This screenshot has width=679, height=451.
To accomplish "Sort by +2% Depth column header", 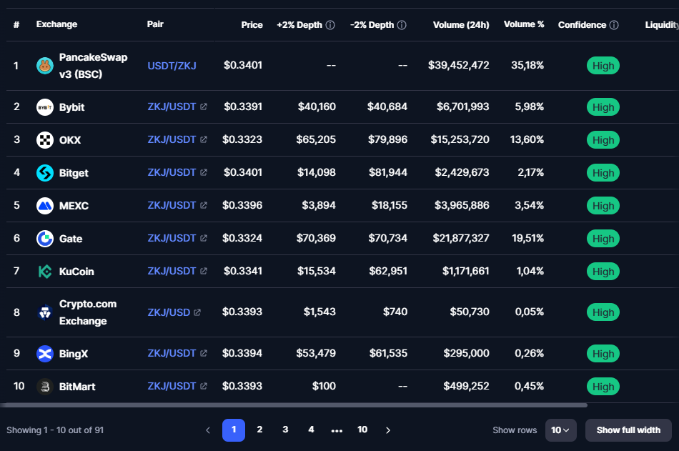I will 299,25.
